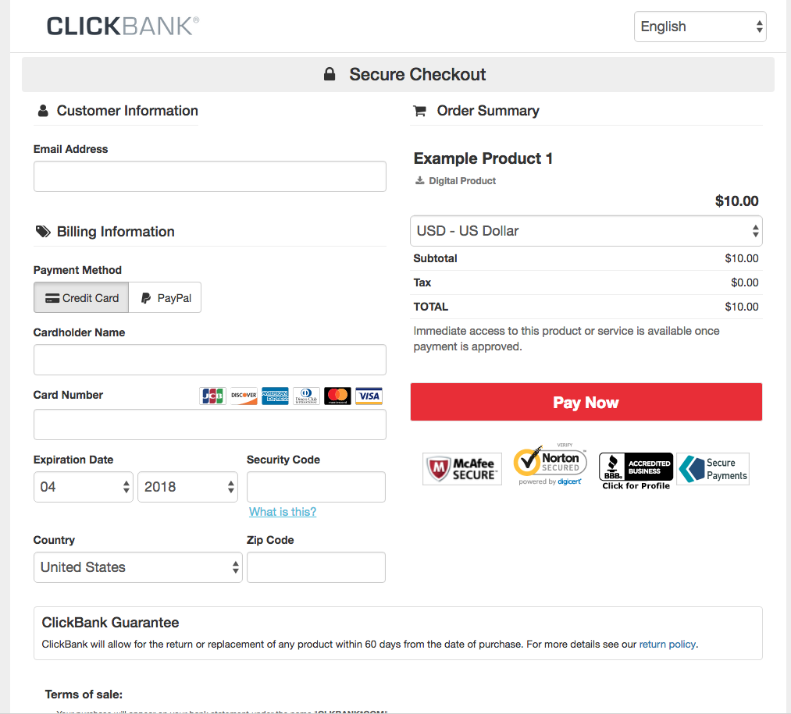This screenshot has width=791, height=714.
Task: Open the expiration month dropdown
Action: [84, 487]
